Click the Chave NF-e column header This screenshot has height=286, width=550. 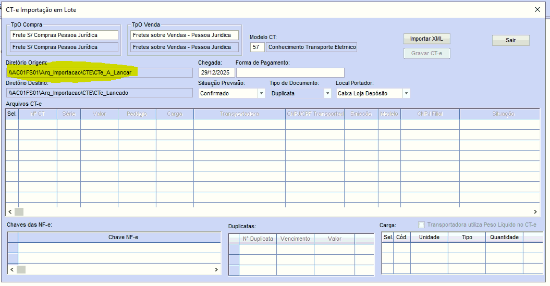pos(123,238)
